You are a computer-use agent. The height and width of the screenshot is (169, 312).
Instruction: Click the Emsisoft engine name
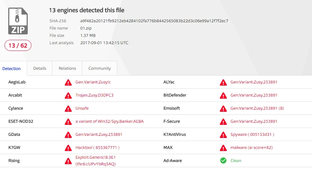click(172, 108)
